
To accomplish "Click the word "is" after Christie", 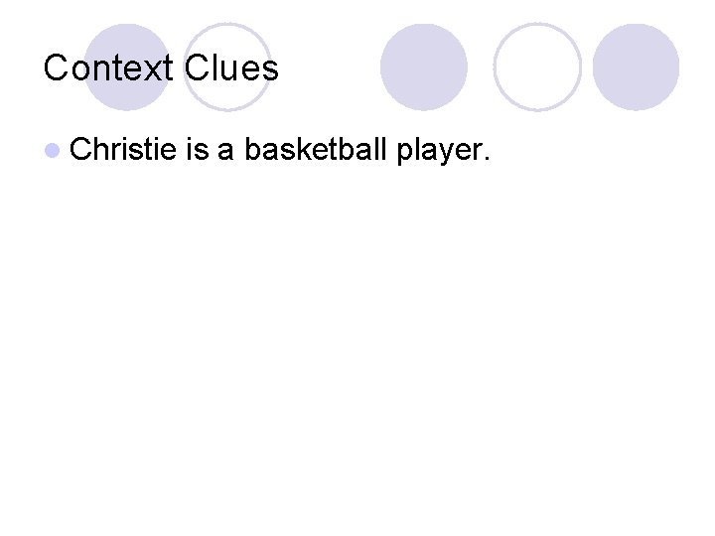I will pos(196,150).
